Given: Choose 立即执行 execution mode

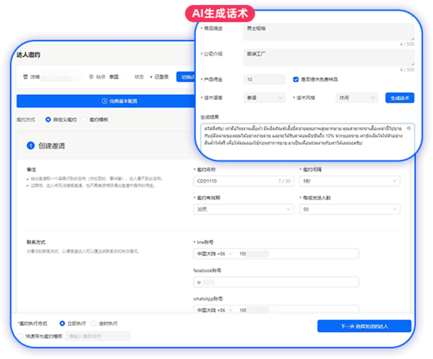Looking at the screenshot, I should pyautogui.click(x=62, y=323).
